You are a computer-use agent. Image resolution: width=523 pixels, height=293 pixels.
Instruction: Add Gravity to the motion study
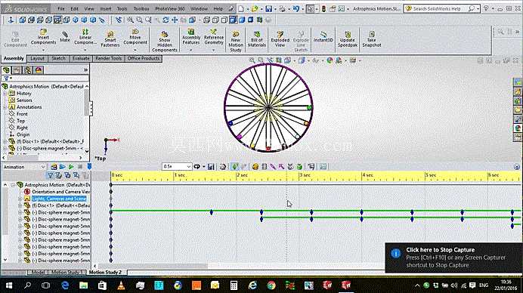[299, 167]
